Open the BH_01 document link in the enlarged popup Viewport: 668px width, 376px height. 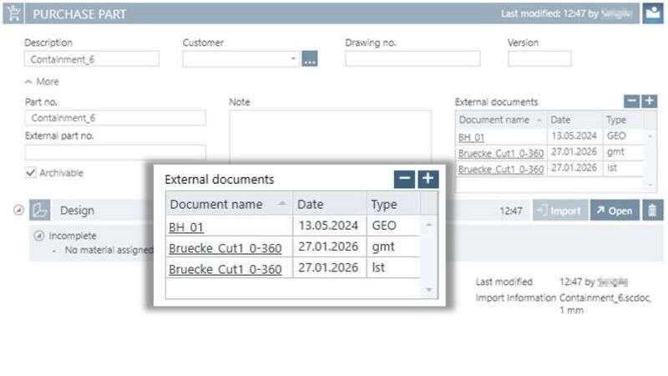coord(186,226)
